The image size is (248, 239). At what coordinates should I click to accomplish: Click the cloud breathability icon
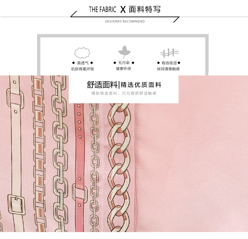[x=82, y=53]
